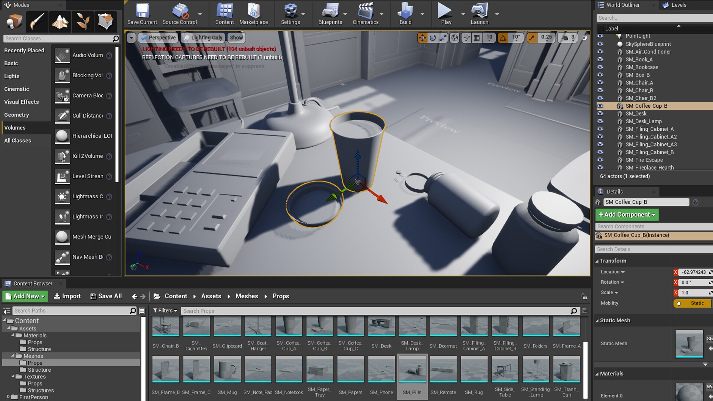713x401 pixels.
Task: Activate Landscape mode in the Modes panel
Action: coord(60,22)
